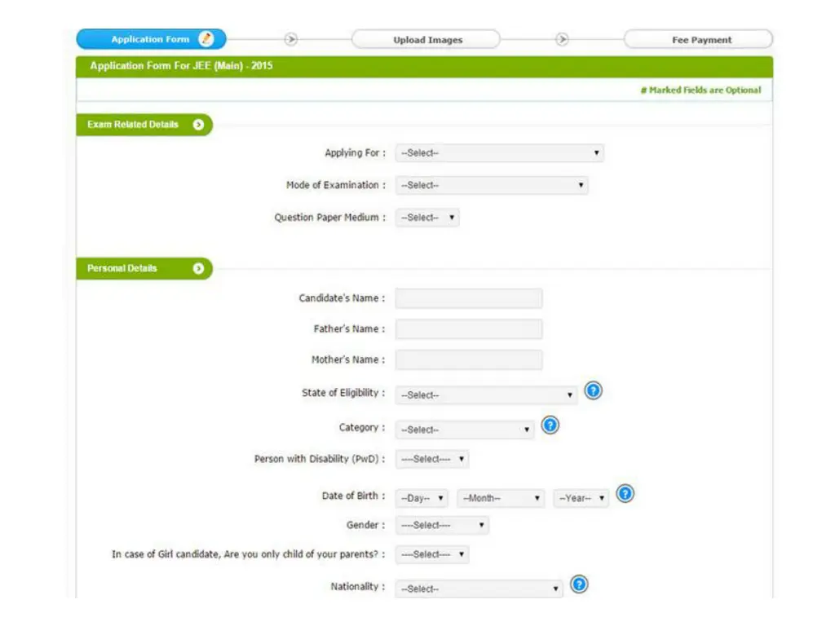Select the Application Form step tab

coord(151,39)
